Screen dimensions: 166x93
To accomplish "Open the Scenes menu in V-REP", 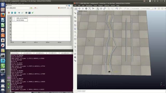I will [113, 6].
